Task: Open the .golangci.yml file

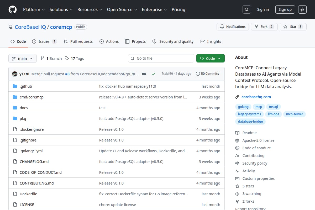Action: click(31, 151)
